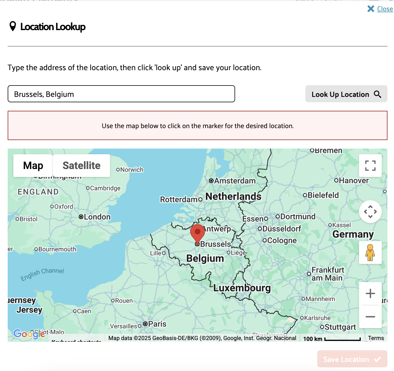Screen dimensions: 394x371
Task: Zoom in on the map
Action: [370, 293]
